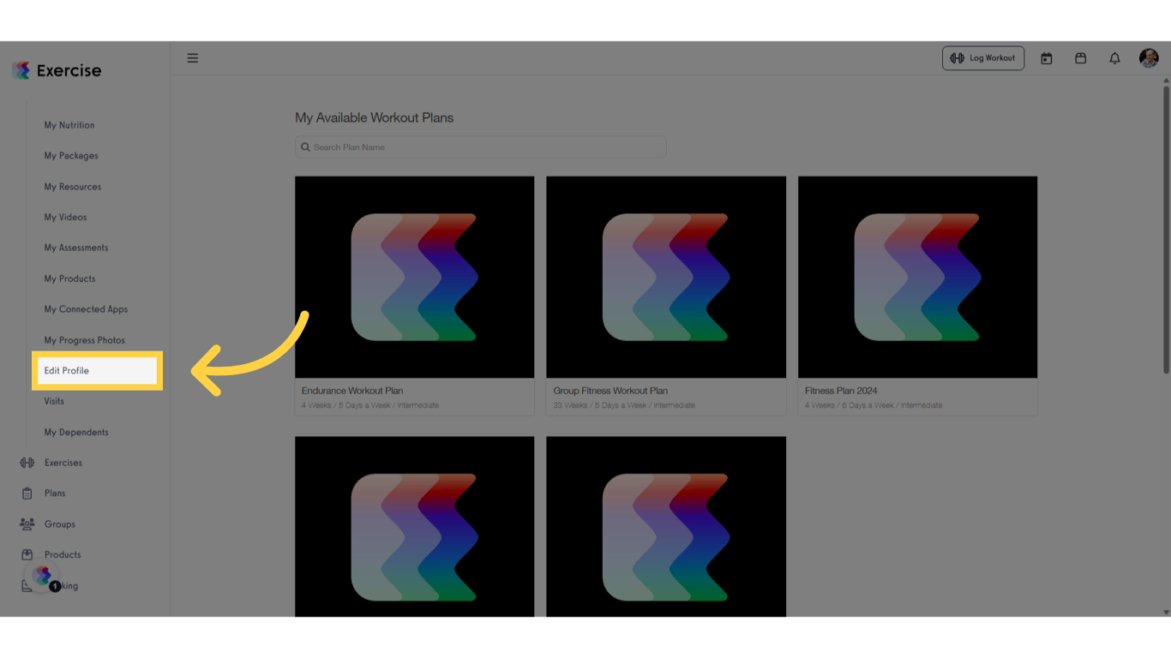Open My Products in the sidebar
This screenshot has height=658, width=1171.
[x=70, y=278]
